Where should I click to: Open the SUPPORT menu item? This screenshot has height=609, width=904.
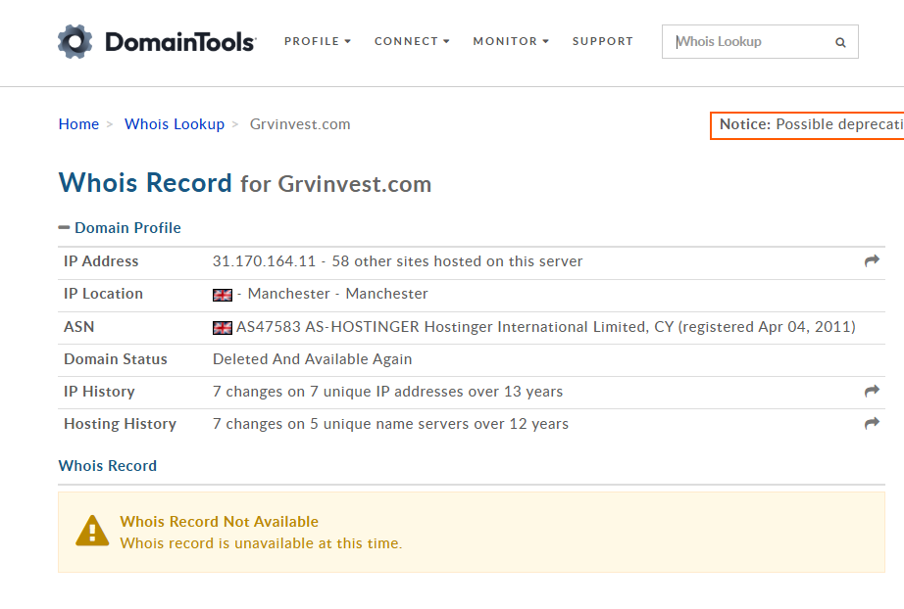[602, 41]
